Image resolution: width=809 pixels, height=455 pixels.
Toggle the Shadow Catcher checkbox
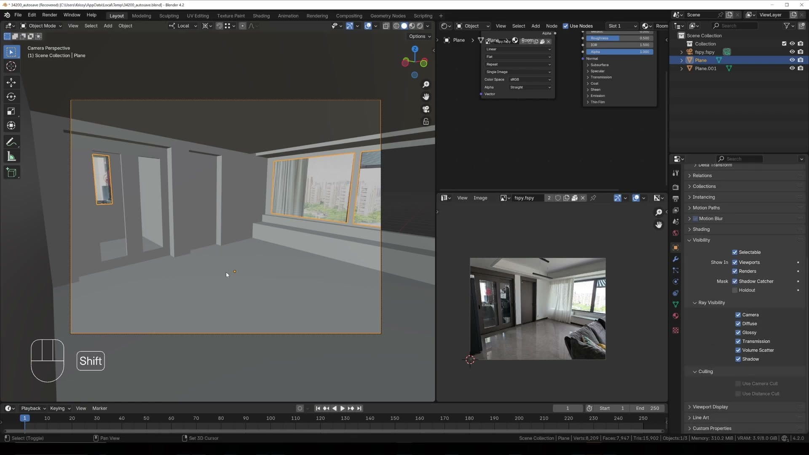(x=735, y=281)
